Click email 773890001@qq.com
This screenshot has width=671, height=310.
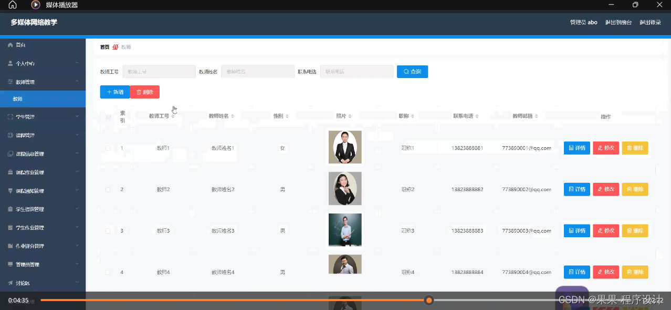click(527, 148)
